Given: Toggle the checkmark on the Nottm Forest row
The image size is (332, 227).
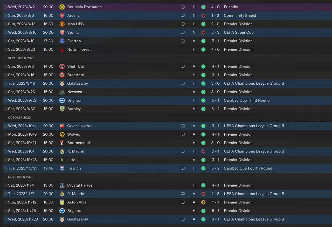Looking at the screenshot, I should [x=5, y=49].
